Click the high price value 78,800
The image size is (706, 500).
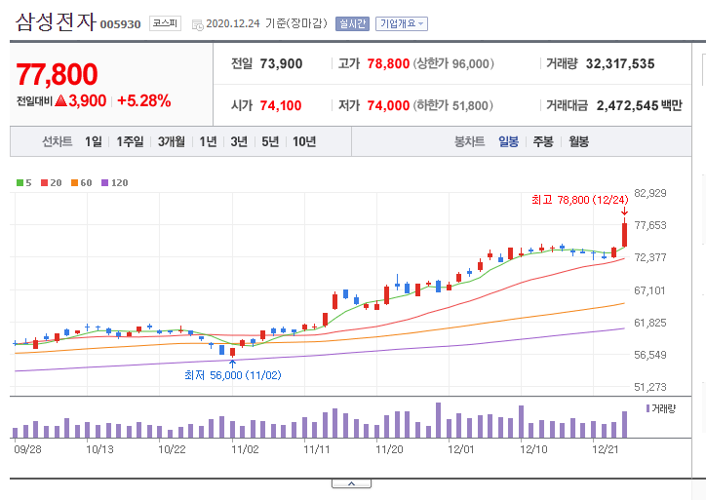(x=388, y=64)
